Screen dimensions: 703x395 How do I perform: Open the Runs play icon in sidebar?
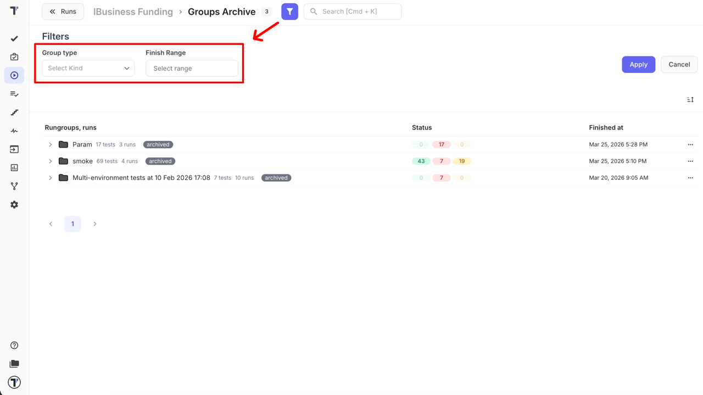[14, 75]
